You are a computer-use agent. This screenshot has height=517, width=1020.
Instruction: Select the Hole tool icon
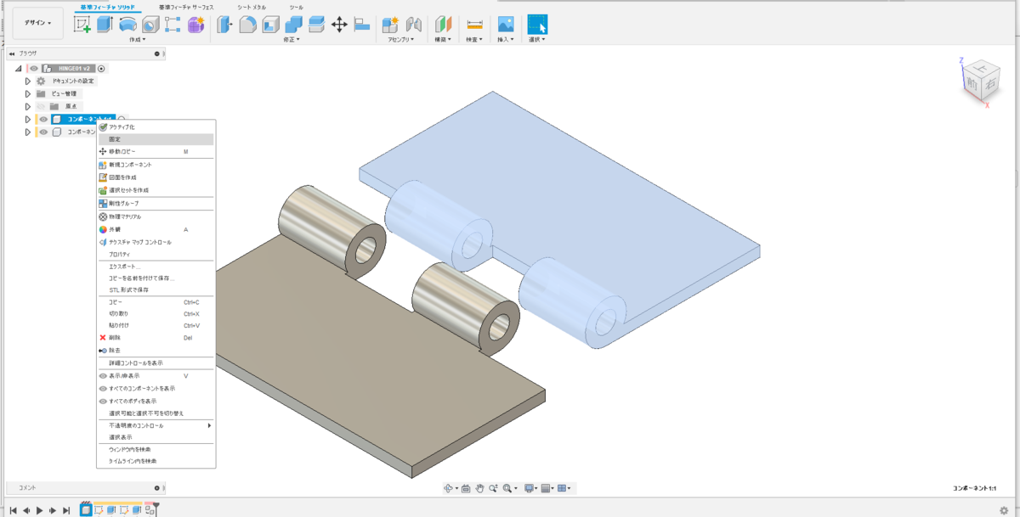(150, 25)
